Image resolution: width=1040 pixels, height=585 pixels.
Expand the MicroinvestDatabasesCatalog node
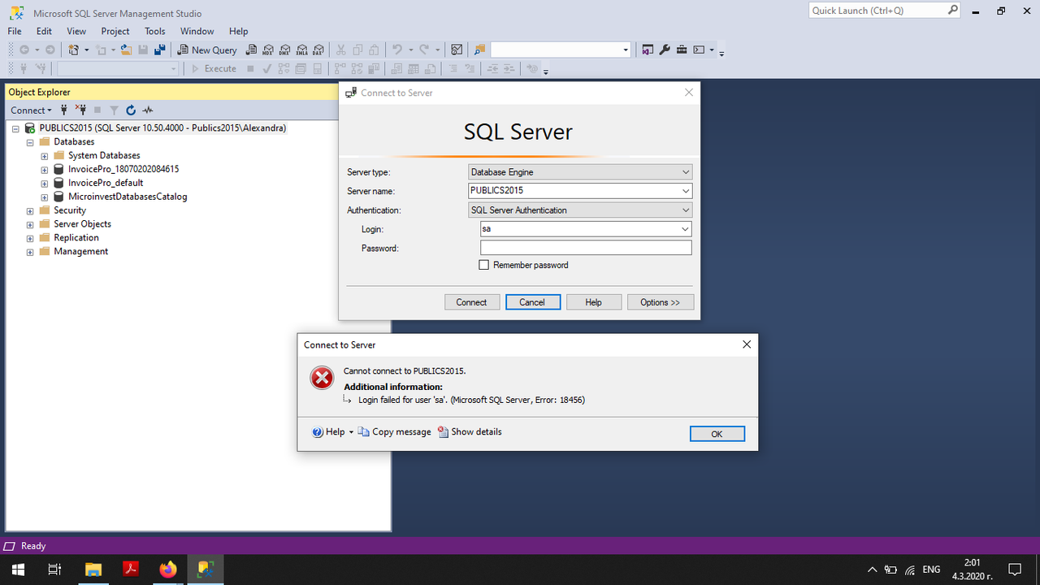pyautogui.click(x=45, y=197)
